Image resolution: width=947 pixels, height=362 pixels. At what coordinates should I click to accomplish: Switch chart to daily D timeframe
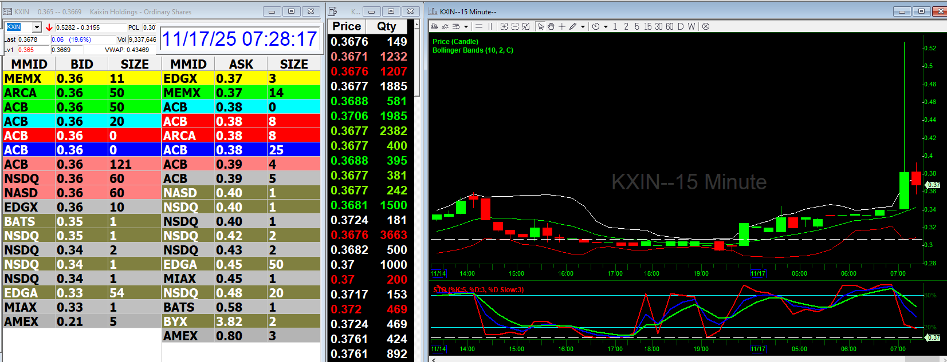pyautogui.click(x=681, y=26)
